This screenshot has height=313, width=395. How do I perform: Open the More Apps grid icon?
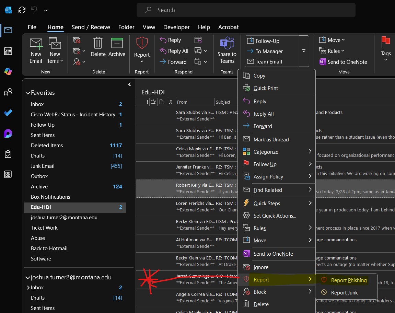click(8, 174)
